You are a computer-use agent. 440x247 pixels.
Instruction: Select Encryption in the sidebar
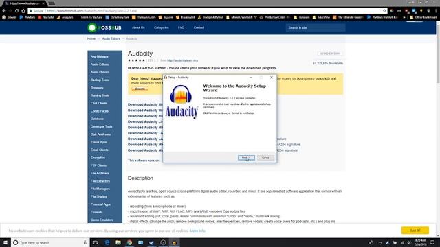(98, 158)
